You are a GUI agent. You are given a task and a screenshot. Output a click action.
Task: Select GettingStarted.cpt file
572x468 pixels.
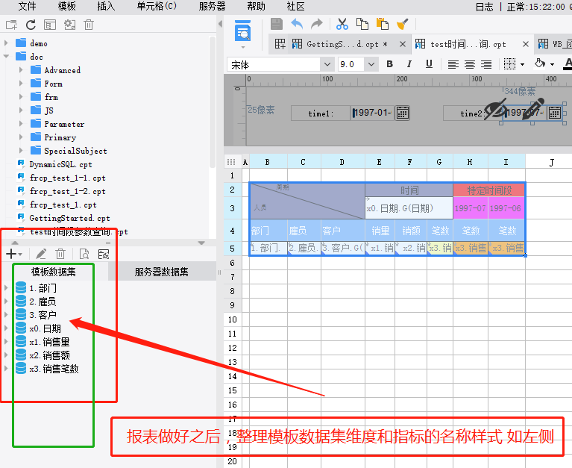pyautogui.click(x=69, y=218)
